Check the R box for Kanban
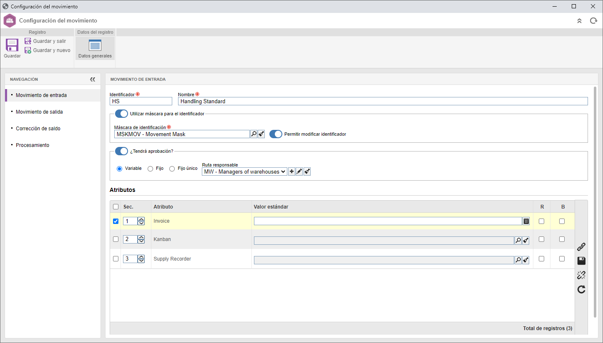 tap(541, 239)
